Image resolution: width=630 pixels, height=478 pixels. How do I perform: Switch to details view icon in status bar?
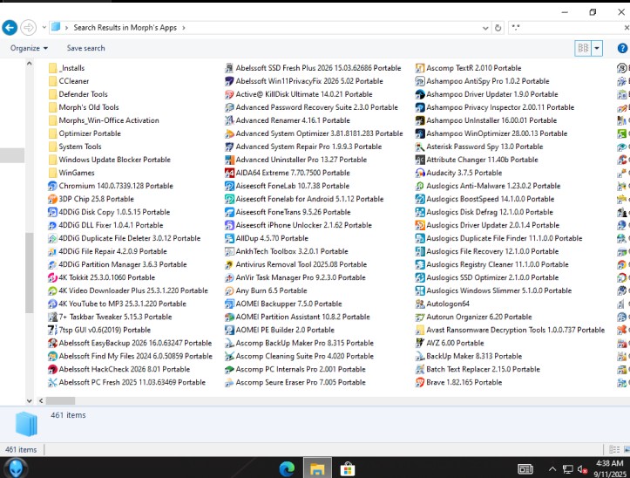click(x=614, y=449)
